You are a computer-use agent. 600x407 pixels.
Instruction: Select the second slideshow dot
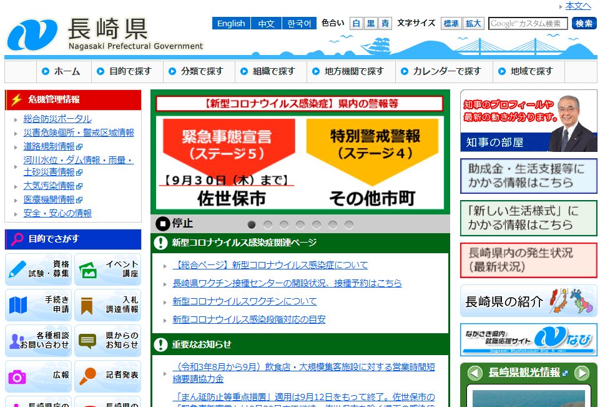point(268,224)
